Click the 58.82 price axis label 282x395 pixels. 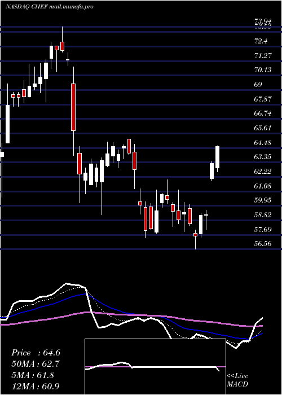click(x=263, y=215)
